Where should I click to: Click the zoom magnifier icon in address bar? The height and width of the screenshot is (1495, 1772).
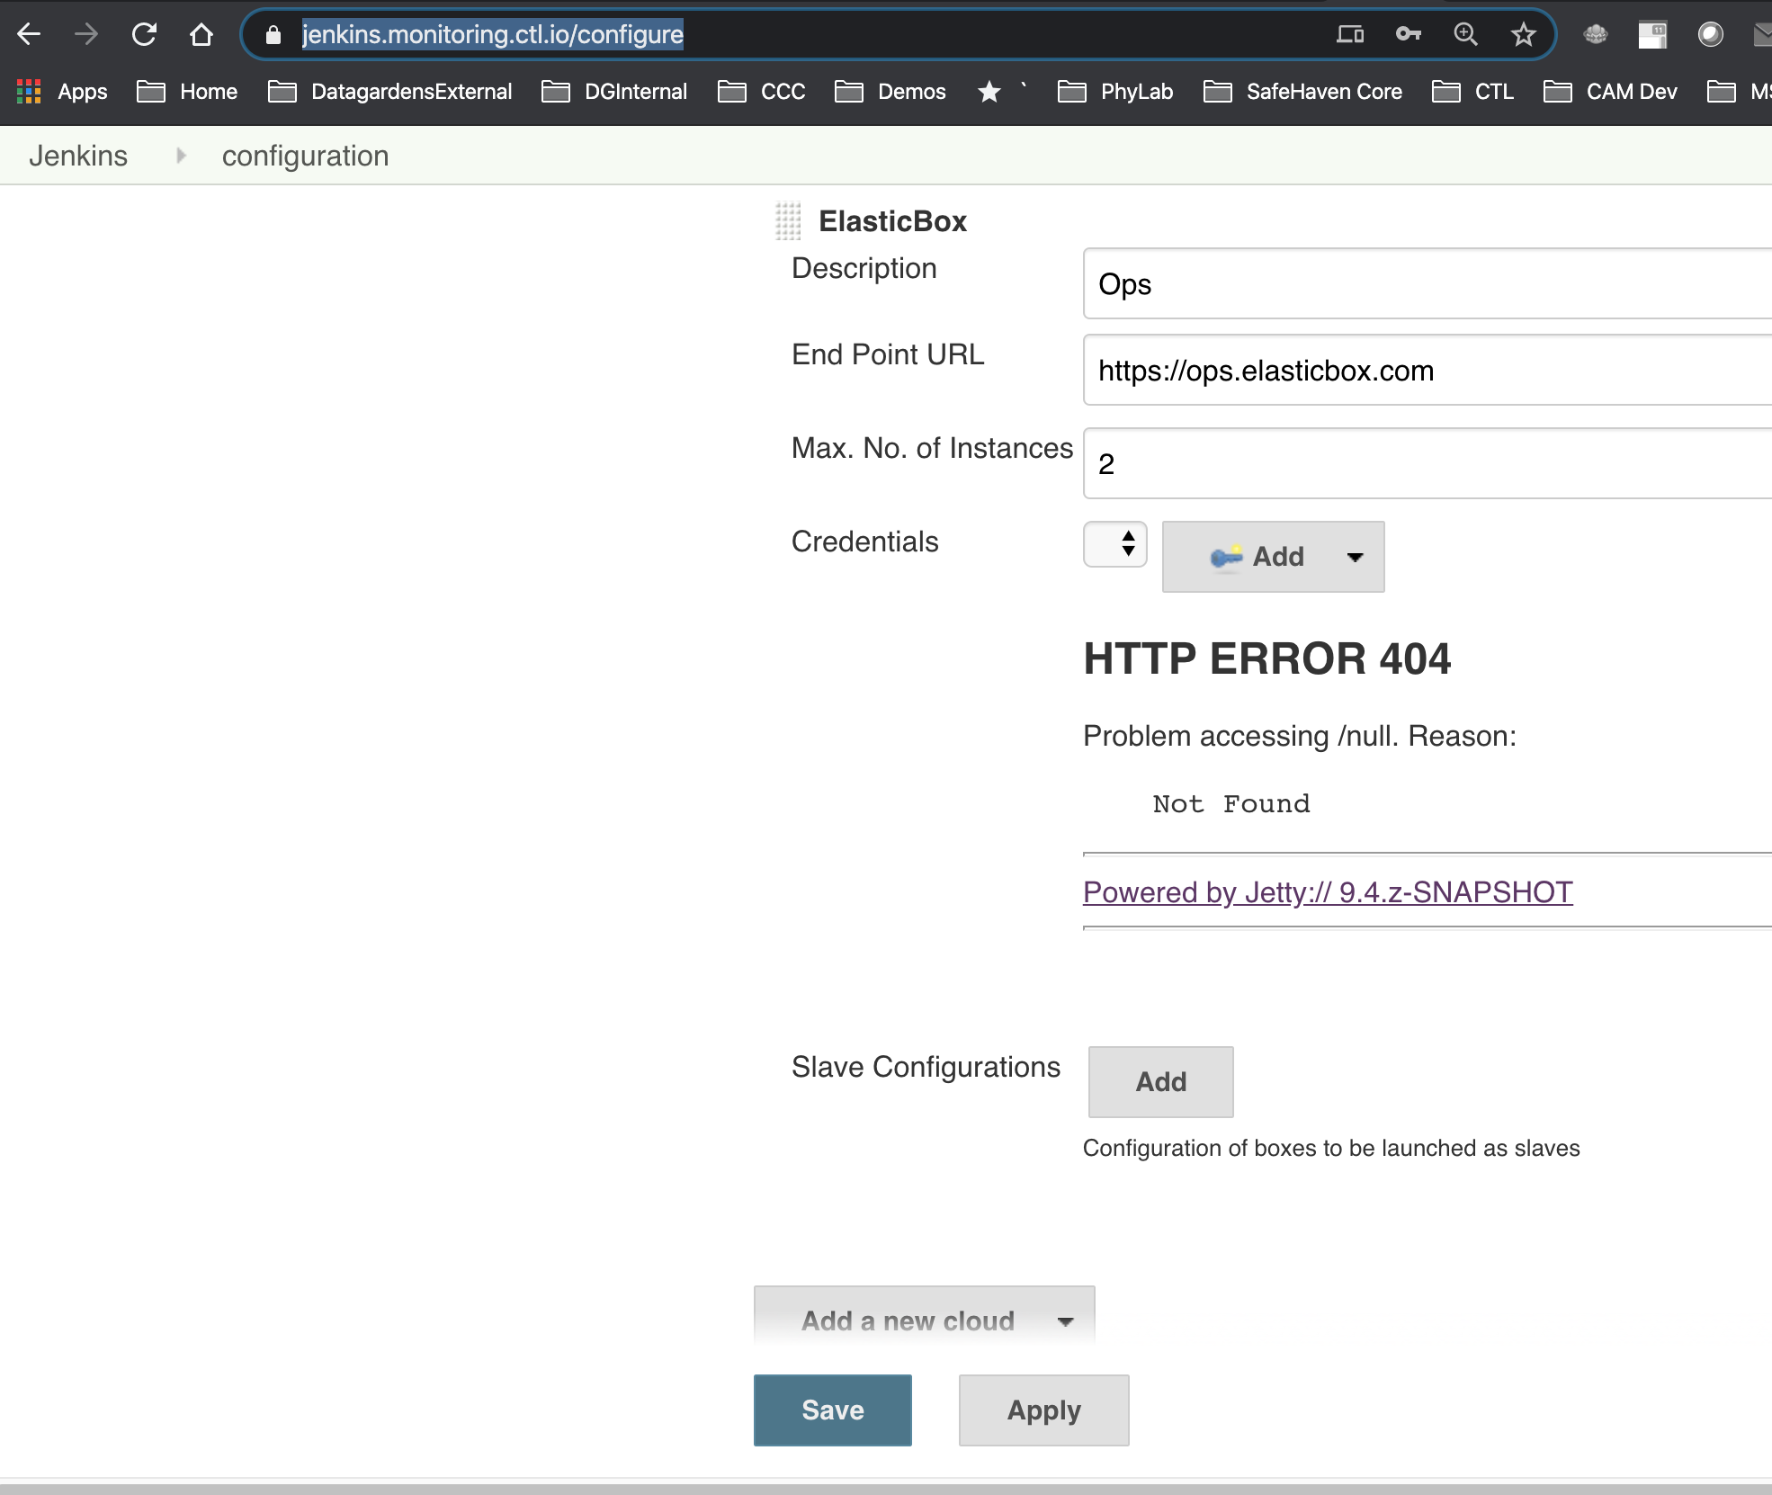[1465, 34]
